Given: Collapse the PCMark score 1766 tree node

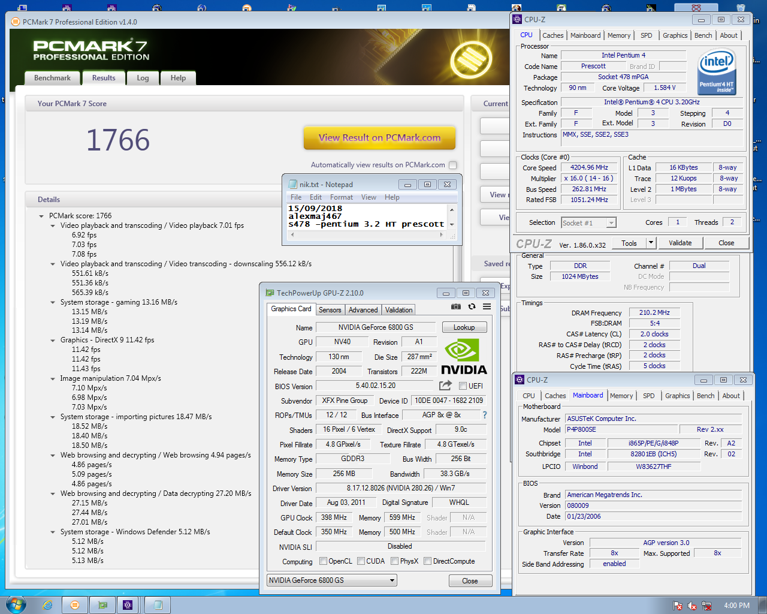Looking at the screenshot, I should [x=41, y=216].
